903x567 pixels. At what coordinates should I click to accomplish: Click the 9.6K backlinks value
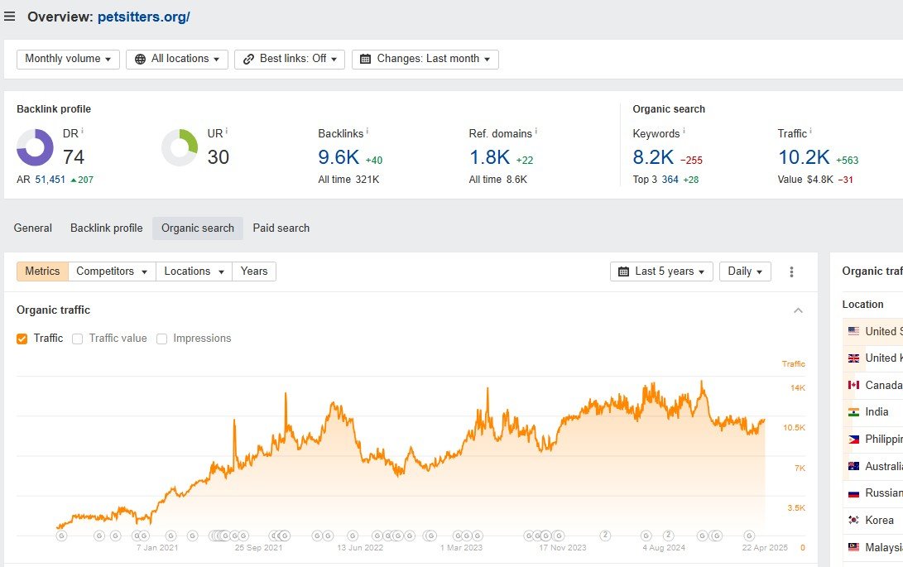339,156
